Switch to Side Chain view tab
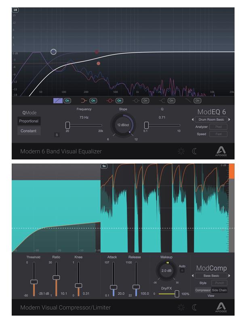 [219, 290]
